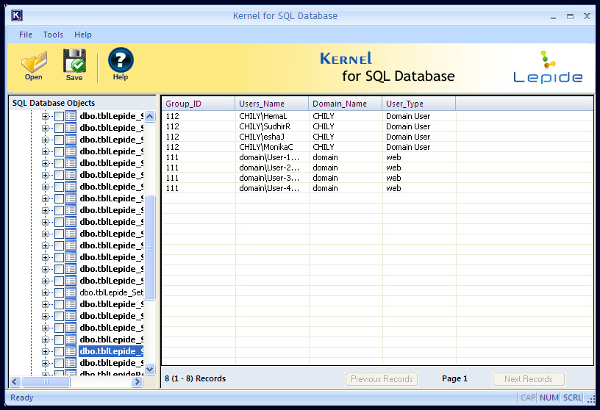The width and height of the screenshot is (600, 410).
Task: Click the tree horizontal scrollbar thumb
Action: [x=46, y=381]
